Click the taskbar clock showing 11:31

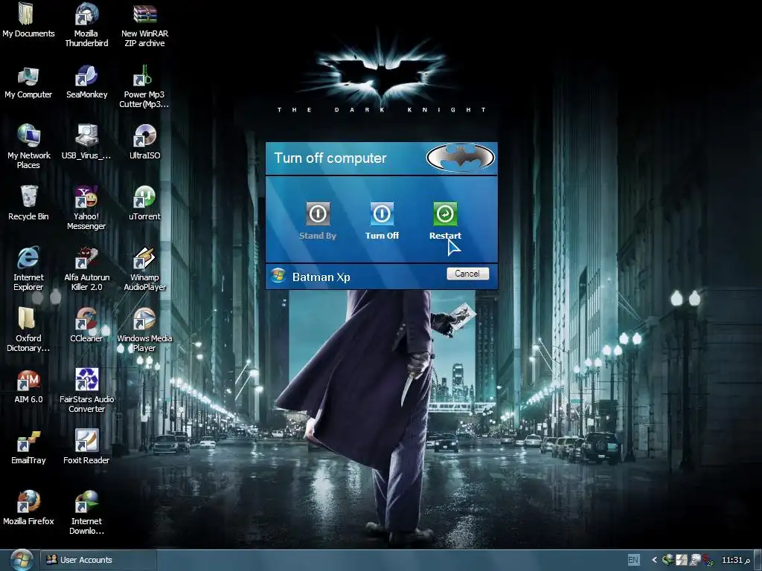coord(736,560)
